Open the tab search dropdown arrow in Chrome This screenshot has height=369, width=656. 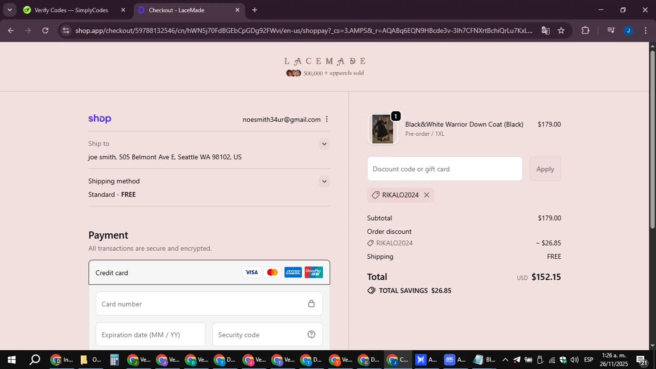10,10
